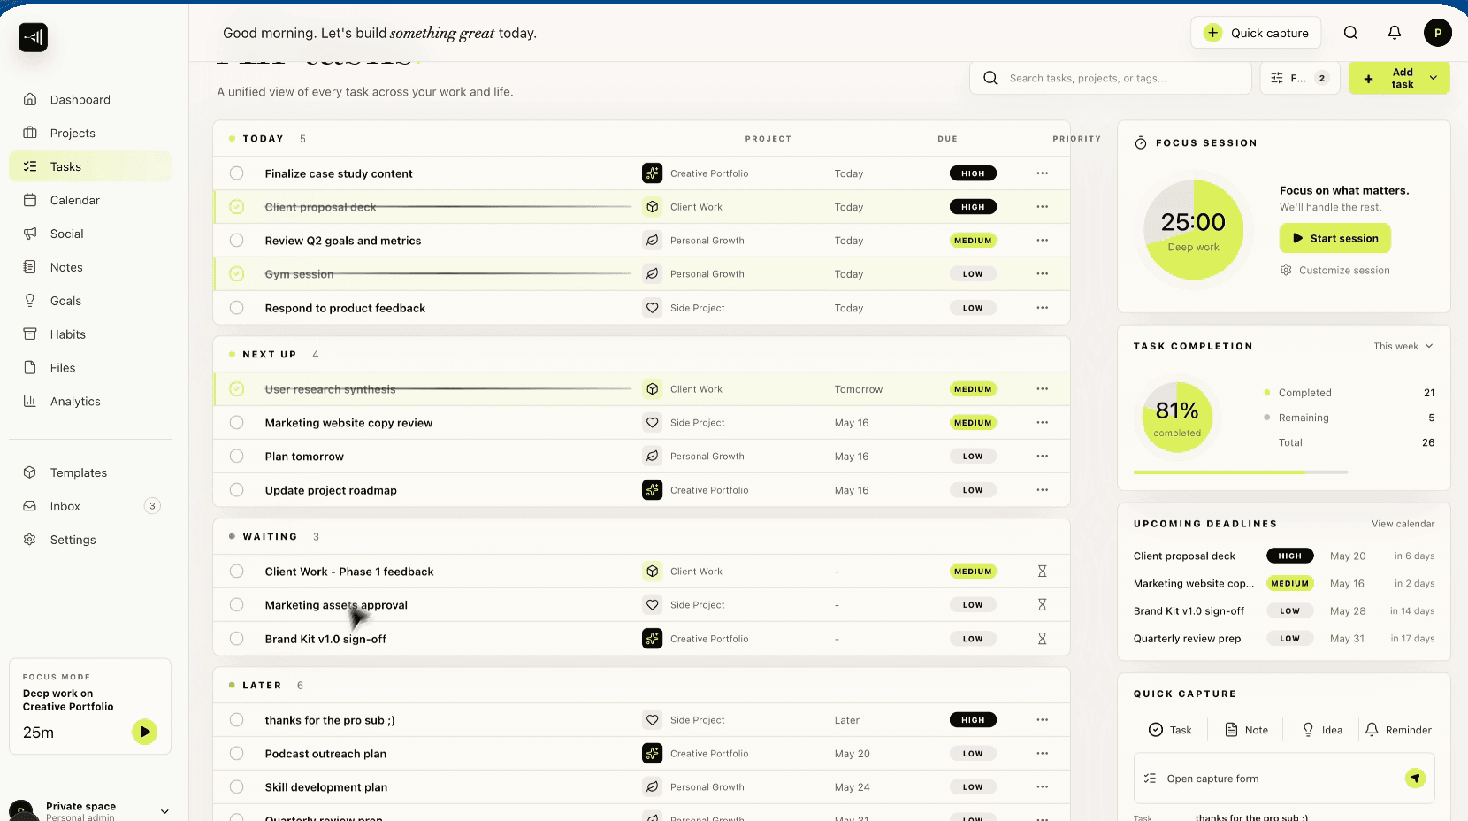Check off Review Q2 goals and metrics
Image resolution: width=1468 pixels, height=821 pixels.
237,241
